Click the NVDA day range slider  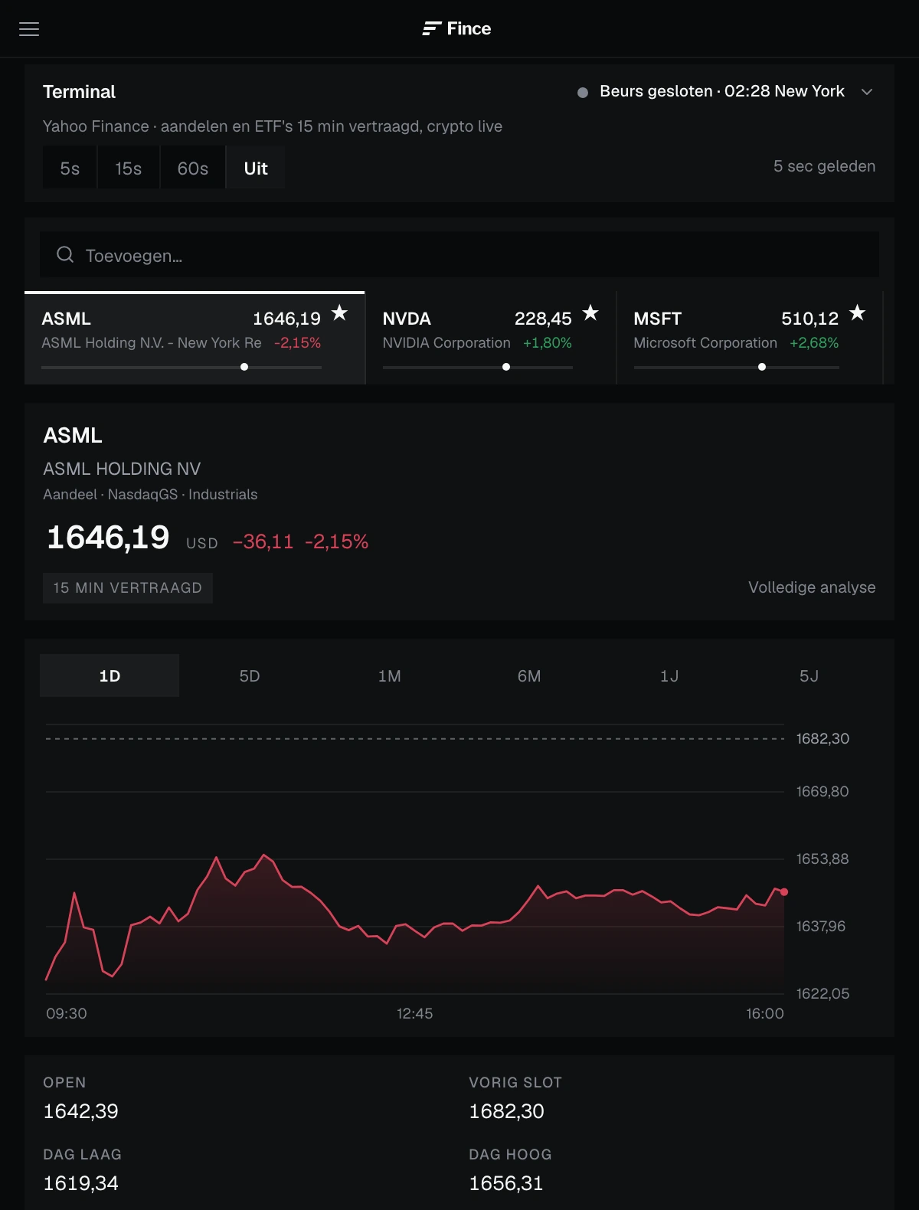478,367
